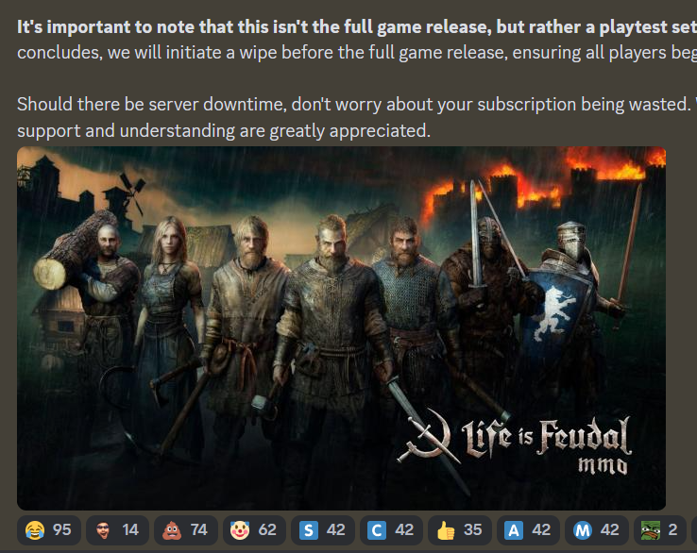Click the letter M reaction with 42

click(x=597, y=530)
